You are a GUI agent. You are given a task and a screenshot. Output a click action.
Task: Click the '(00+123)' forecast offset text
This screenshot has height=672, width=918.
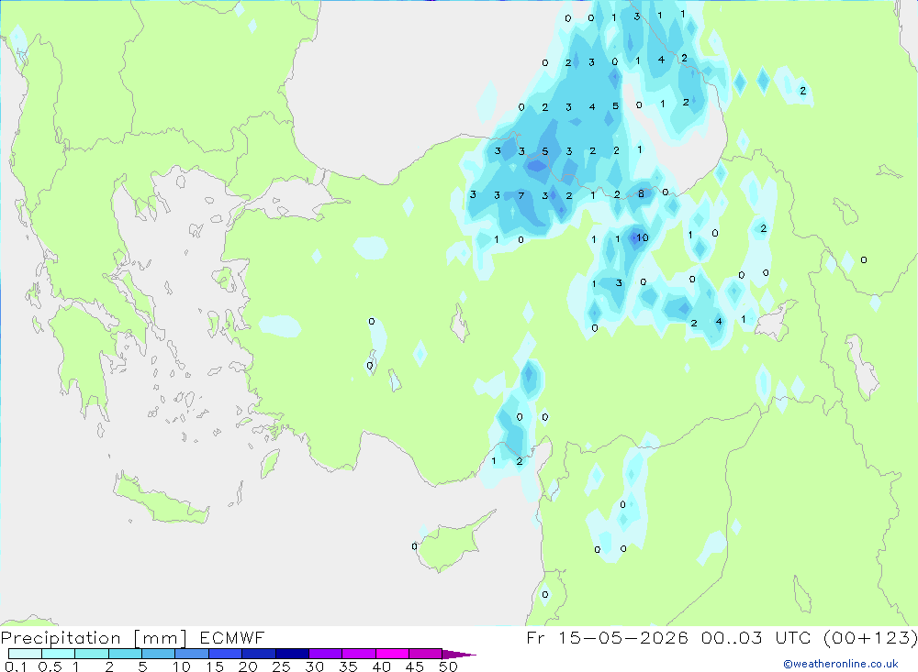[x=870, y=637]
